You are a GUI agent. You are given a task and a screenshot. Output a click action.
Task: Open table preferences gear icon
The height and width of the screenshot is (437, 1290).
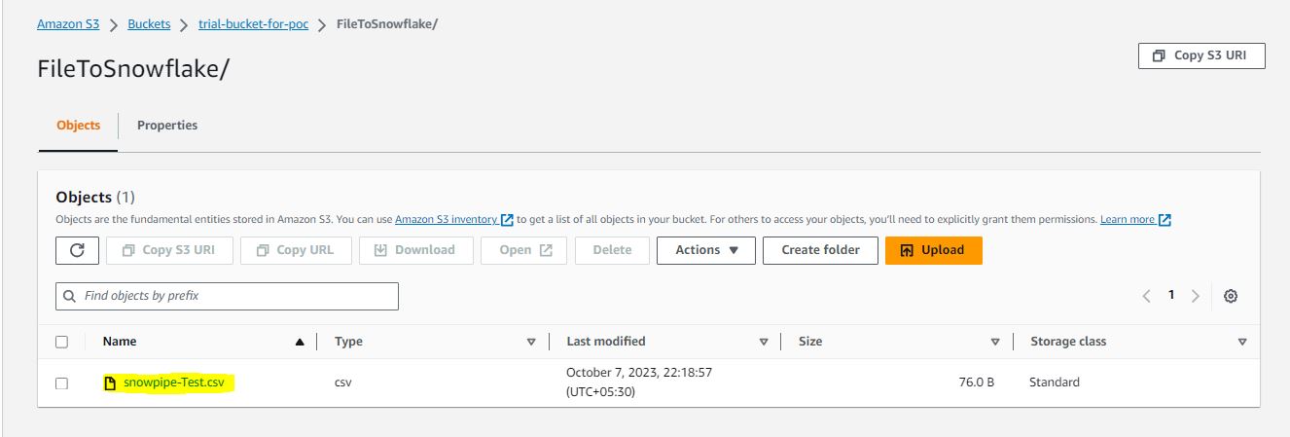[x=1230, y=296]
